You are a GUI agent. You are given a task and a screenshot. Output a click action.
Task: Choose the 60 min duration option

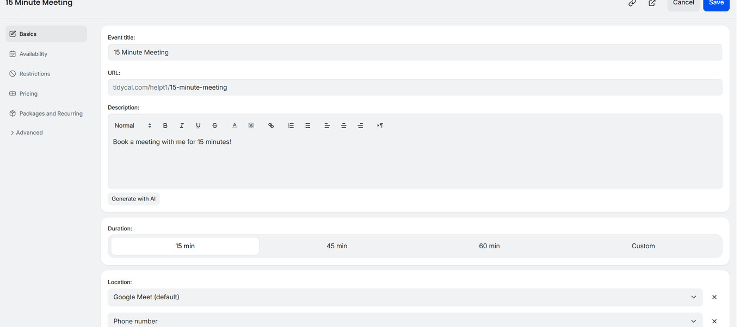tap(489, 246)
